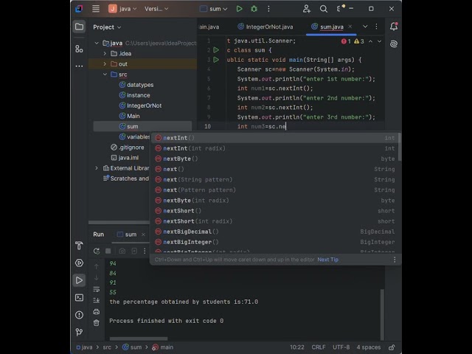Open the java project dropdown
The image size is (472, 354).
click(123, 9)
